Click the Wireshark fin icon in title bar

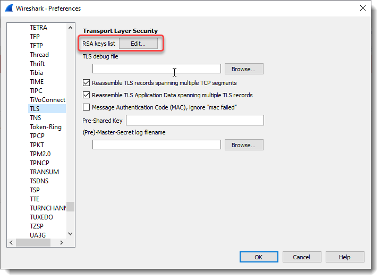[x=9, y=8]
